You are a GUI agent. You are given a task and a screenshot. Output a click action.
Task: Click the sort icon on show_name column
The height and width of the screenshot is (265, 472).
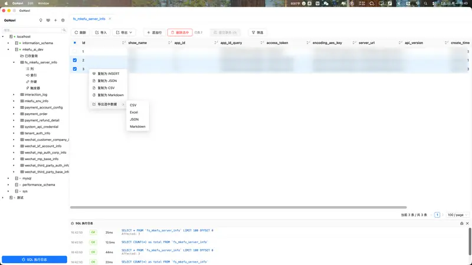[167, 43]
